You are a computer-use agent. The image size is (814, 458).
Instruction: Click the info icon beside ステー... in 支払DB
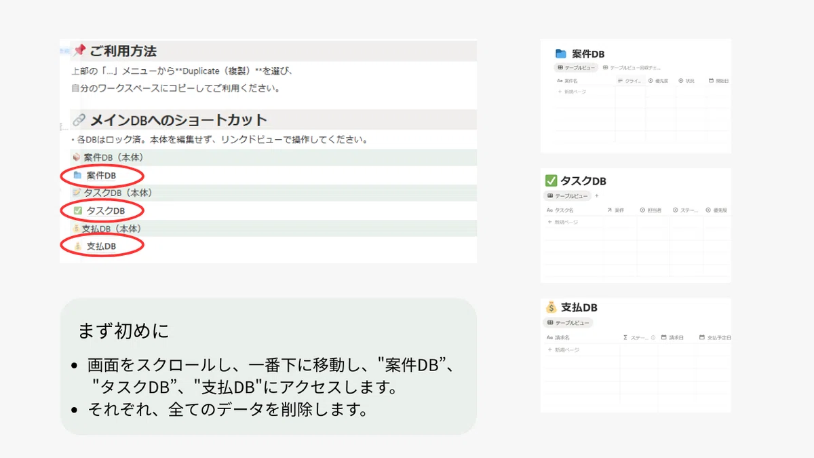653,337
